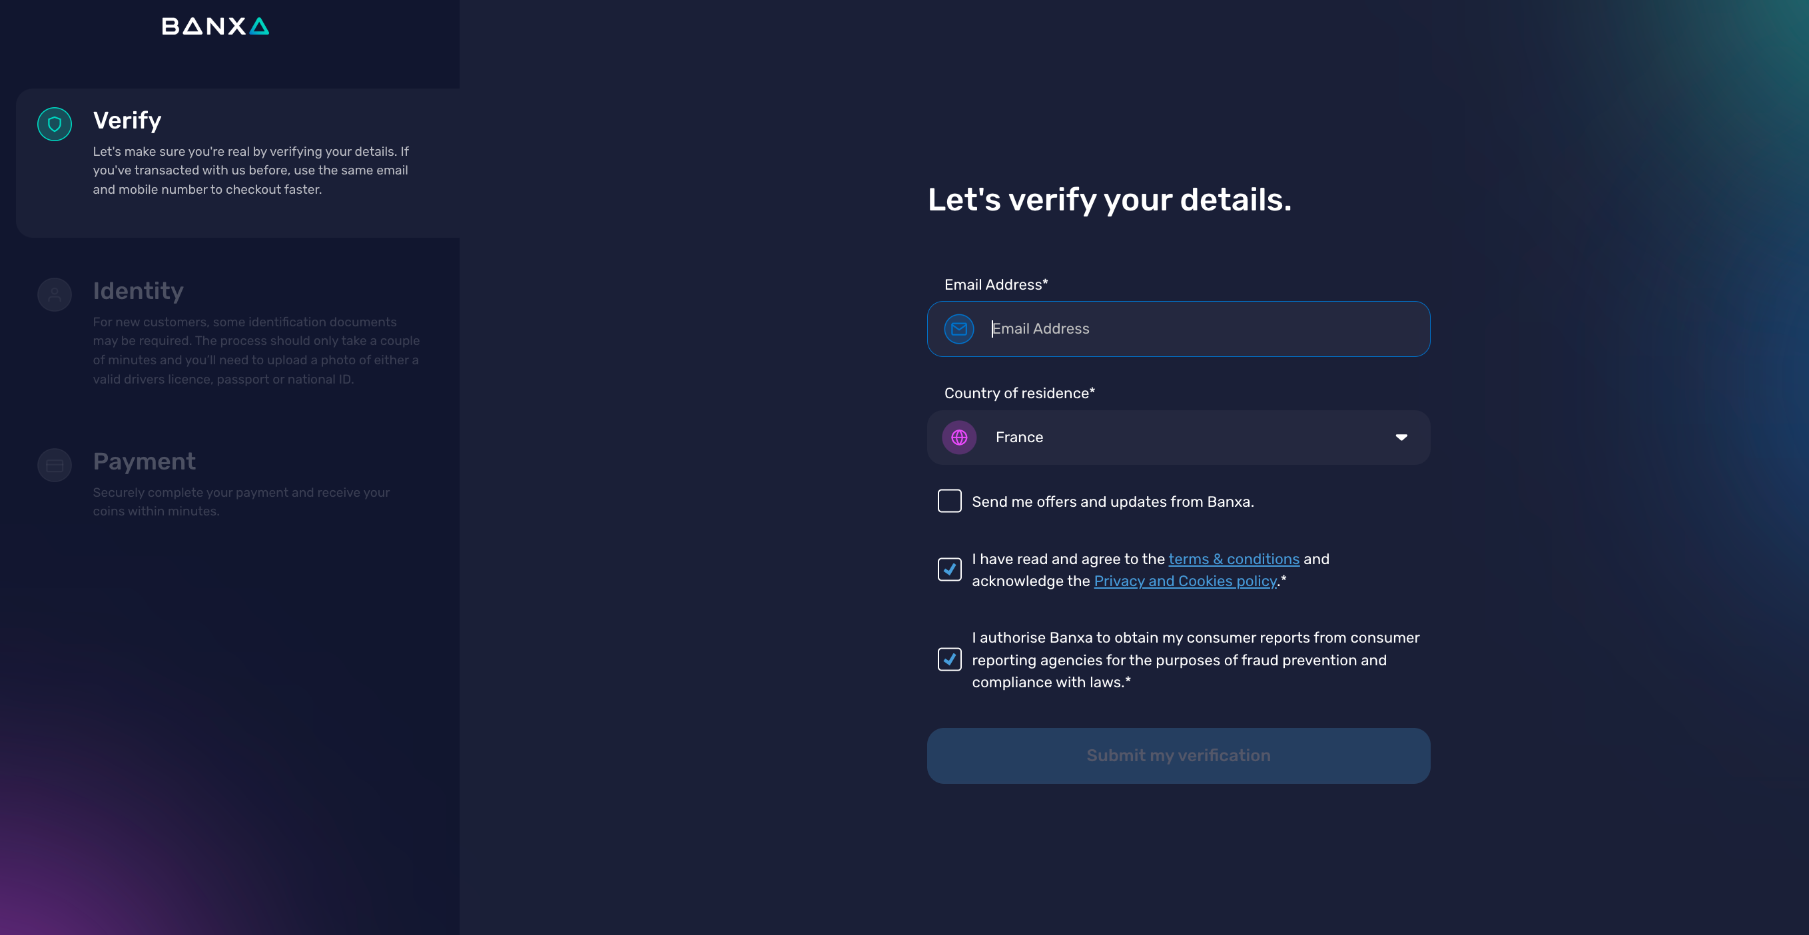Click the Payment card icon
Screen dimensions: 1809x935
point(55,466)
